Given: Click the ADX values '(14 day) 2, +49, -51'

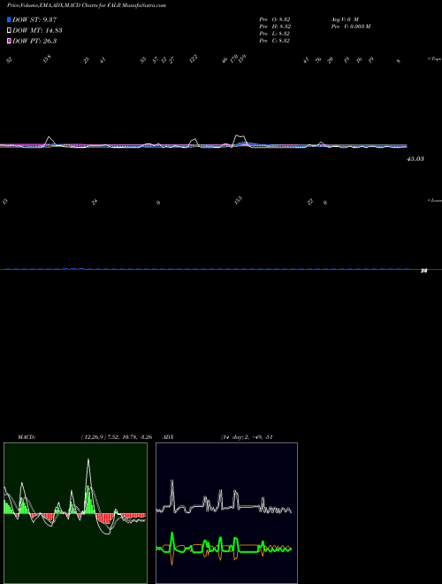Looking at the screenshot, I should (x=247, y=437).
